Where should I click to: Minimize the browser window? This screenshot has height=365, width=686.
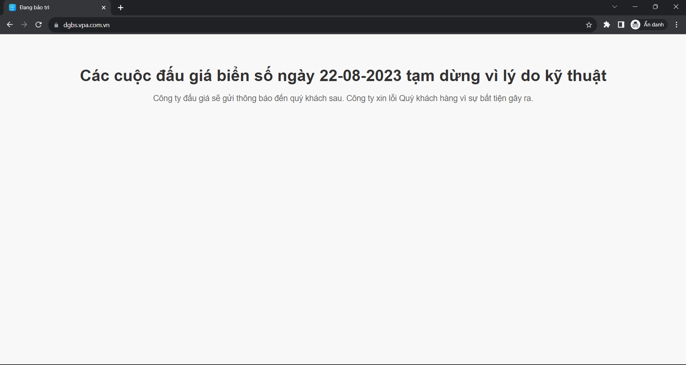(635, 7)
